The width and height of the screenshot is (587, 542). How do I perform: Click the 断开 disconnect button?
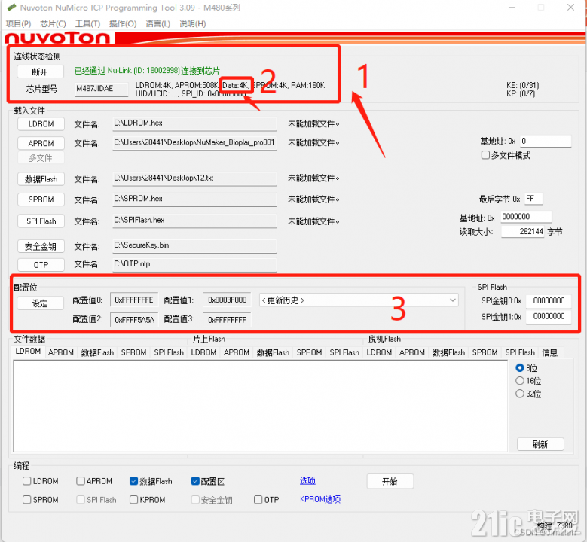coord(40,71)
